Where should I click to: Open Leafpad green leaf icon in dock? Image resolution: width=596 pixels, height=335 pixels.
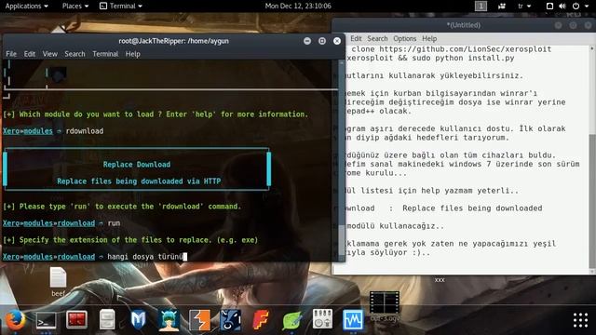pos(291,320)
